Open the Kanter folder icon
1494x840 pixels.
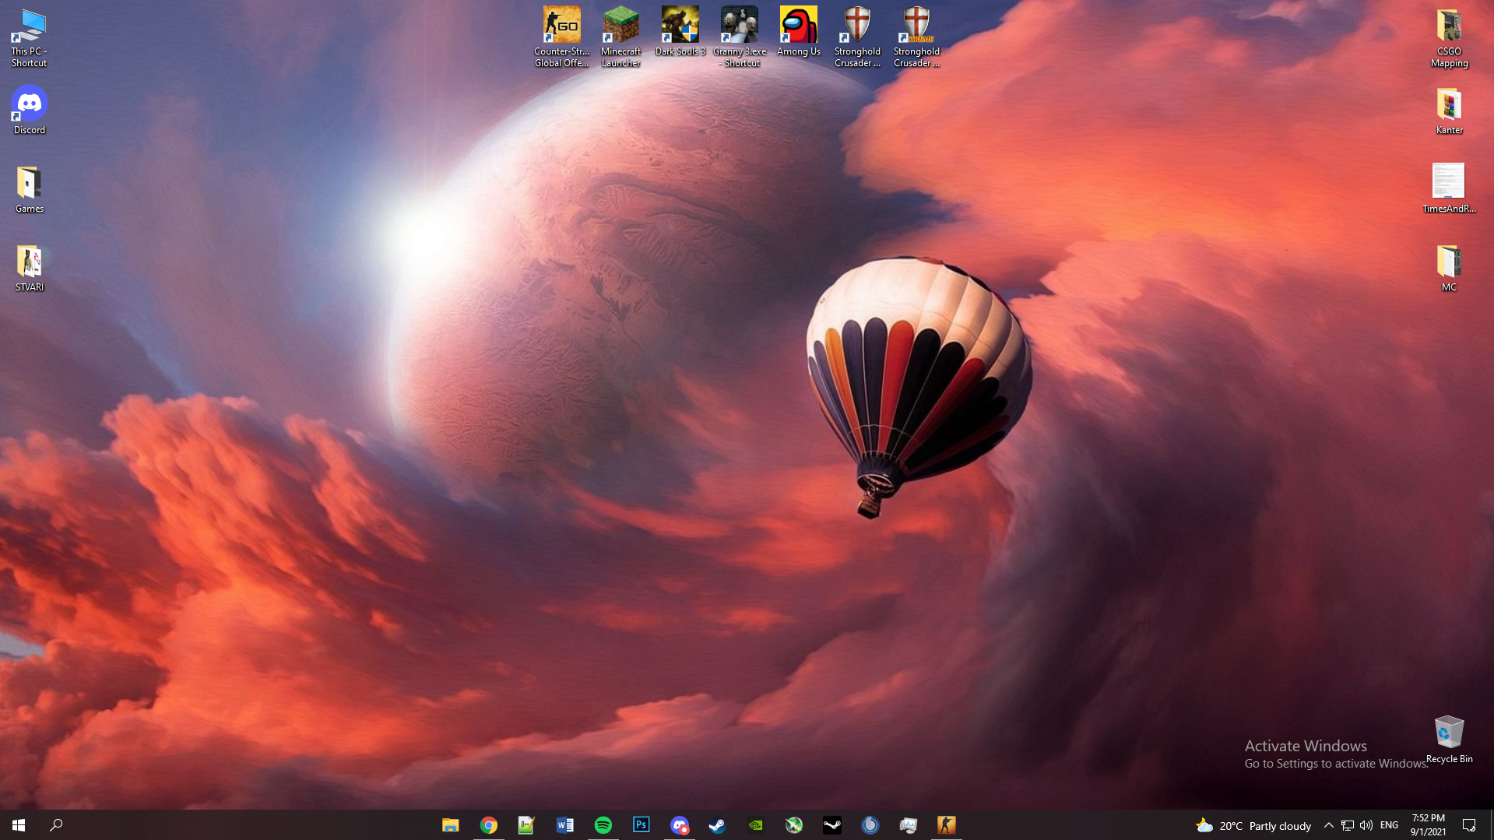coord(1449,110)
